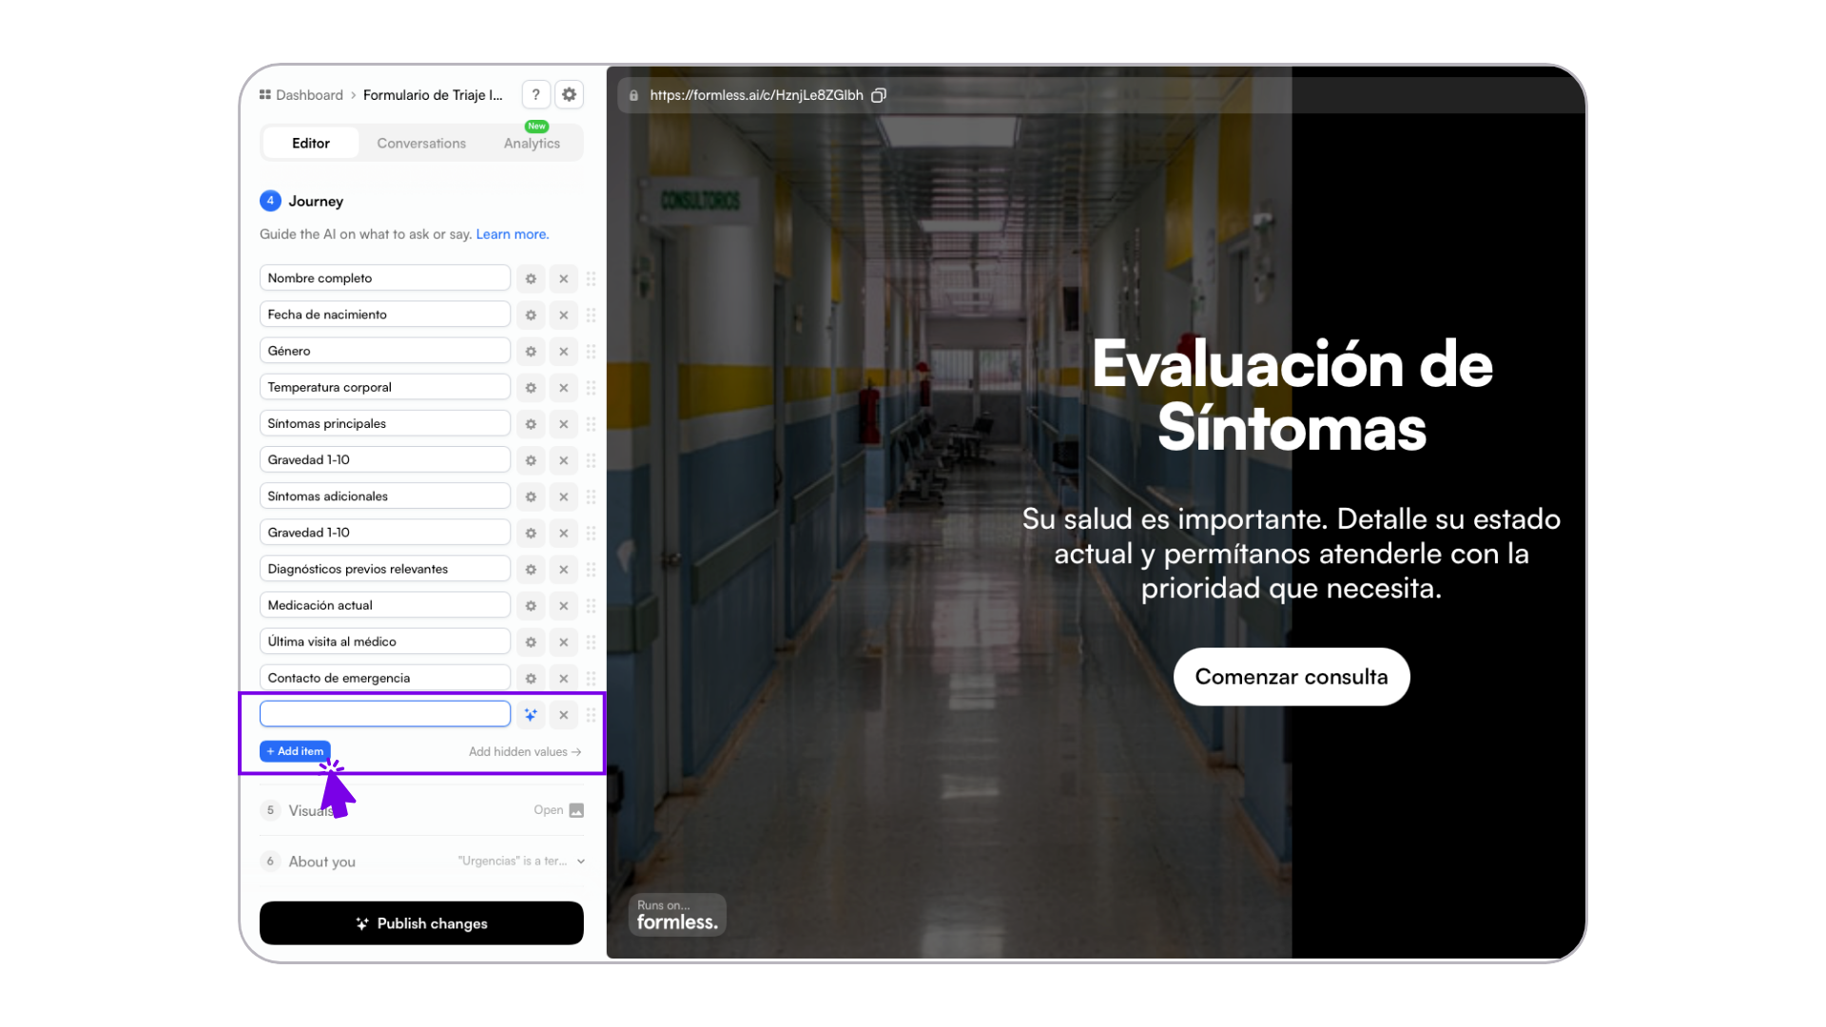Edit the Síntomas adicionales field
Viewport: 1826px width, 1027px height.
[x=385, y=495]
